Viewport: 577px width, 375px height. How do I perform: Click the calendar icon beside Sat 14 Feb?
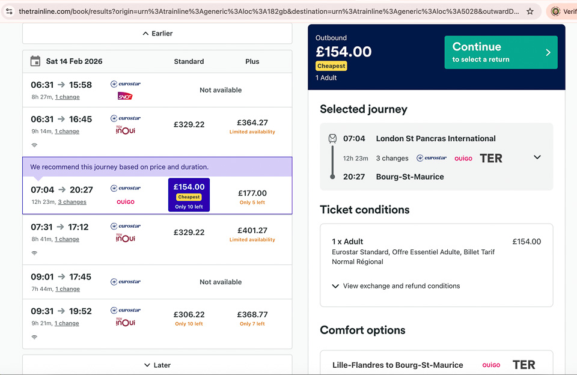click(x=35, y=61)
